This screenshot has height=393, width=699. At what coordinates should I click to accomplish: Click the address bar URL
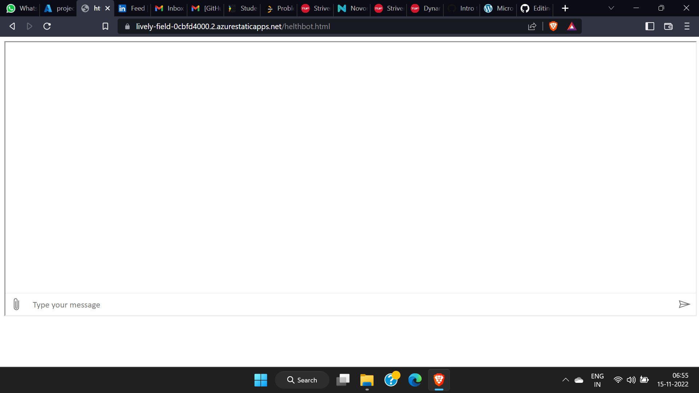[233, 26]
